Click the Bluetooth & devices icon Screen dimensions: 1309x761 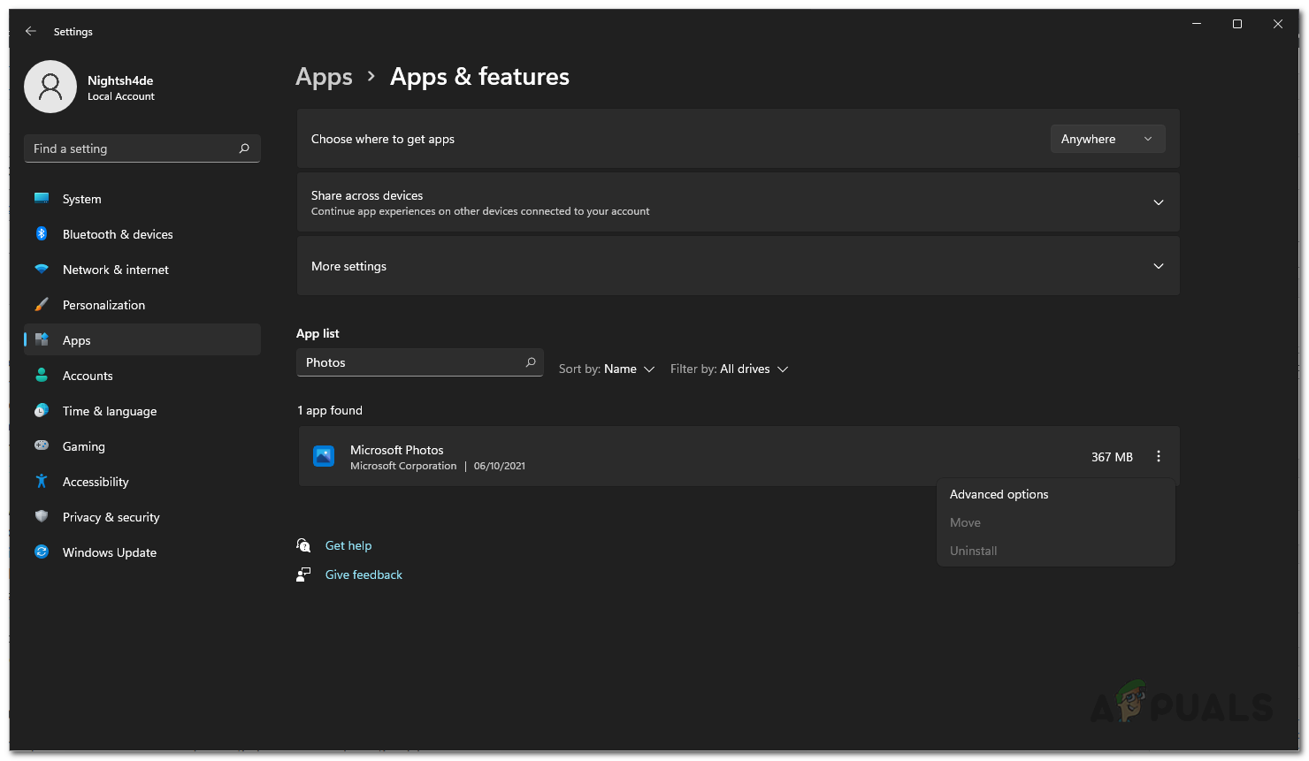tap(42, 234)
